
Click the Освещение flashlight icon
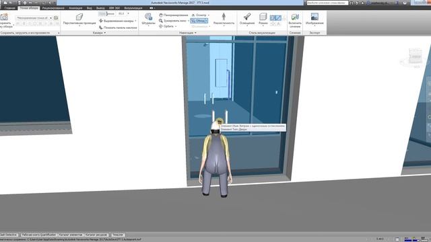247,16
